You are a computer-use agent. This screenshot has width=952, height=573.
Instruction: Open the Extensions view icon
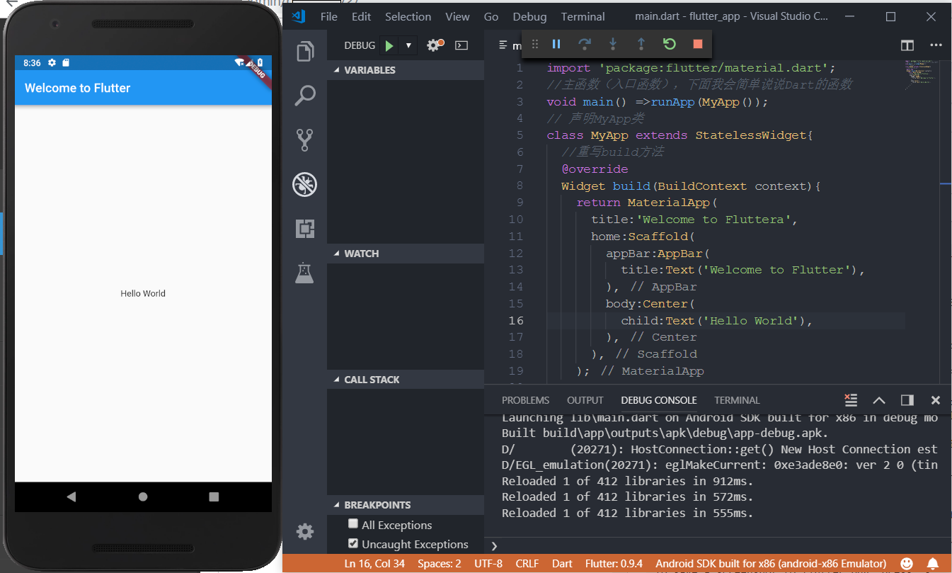pos(305,228)
